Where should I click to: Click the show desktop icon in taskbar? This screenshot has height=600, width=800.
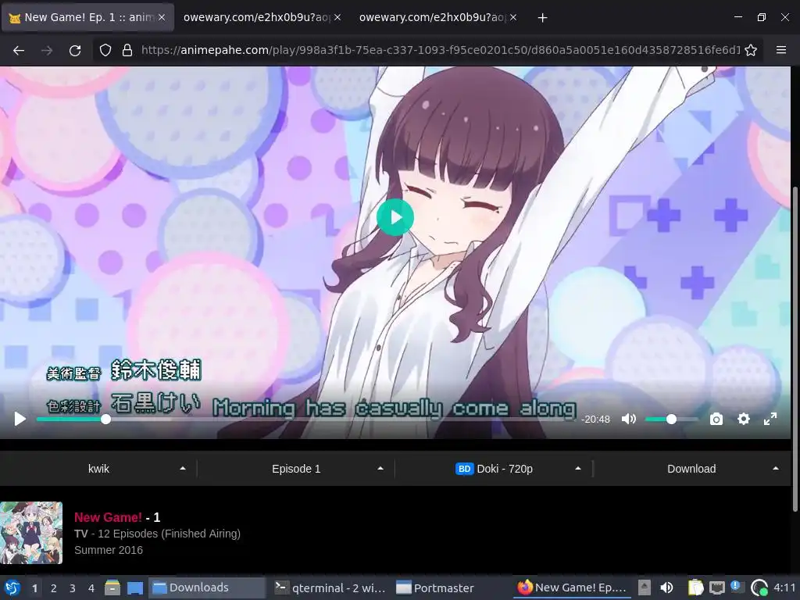coord(134,587)
